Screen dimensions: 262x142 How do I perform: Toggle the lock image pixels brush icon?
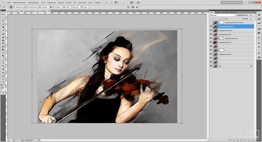222,19
